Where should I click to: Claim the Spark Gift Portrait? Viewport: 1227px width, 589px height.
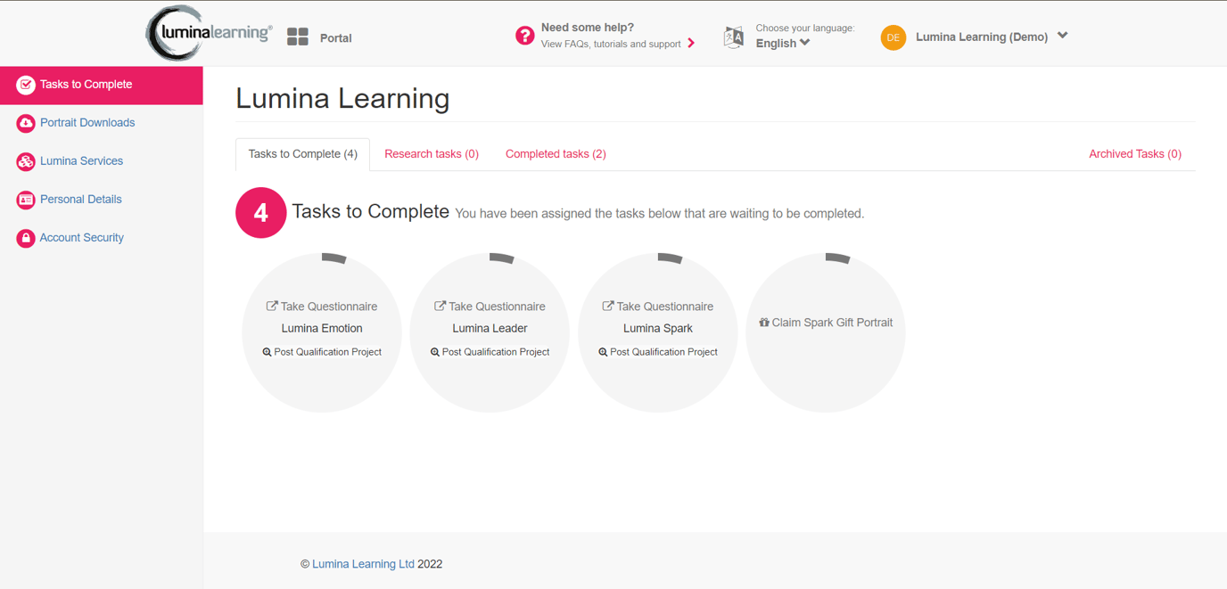[826, 323]
